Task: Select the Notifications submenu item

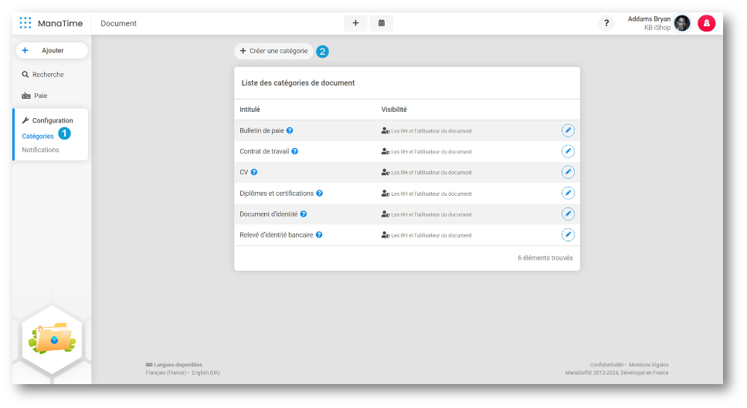Action: (40, 150)
